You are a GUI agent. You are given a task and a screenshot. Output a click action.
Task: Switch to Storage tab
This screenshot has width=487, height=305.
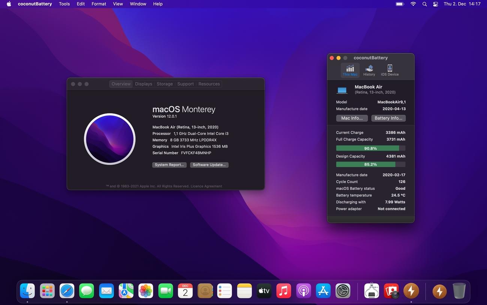pyautogui.click(x=165, y=84)
